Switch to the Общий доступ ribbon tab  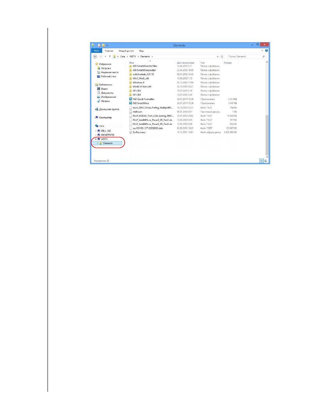pyautogui.click(x=126, y=51)
